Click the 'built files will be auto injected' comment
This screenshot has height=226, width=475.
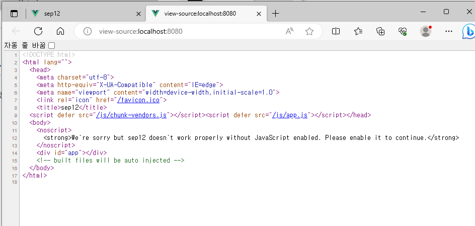point(110,160)
